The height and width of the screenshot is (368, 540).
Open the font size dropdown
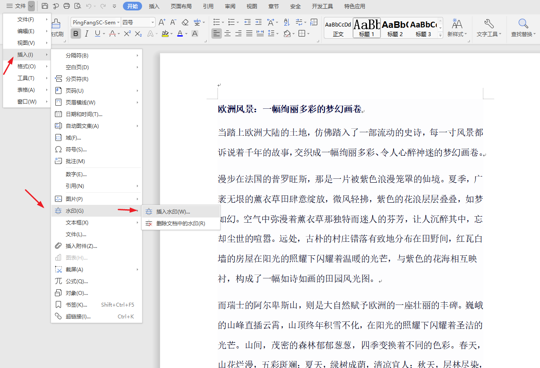(x=153, y=21)
